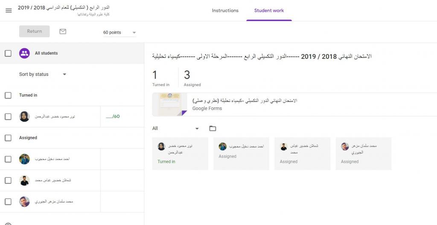Click the Turned in count number
The image size is (437, 225).
(155, 75)
